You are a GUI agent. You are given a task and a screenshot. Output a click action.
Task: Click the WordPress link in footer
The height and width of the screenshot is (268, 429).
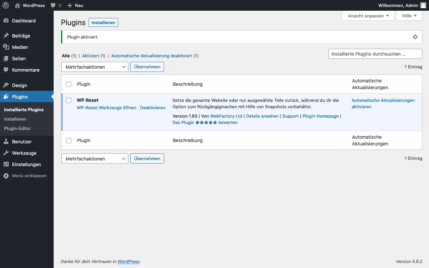click(128, 262)
